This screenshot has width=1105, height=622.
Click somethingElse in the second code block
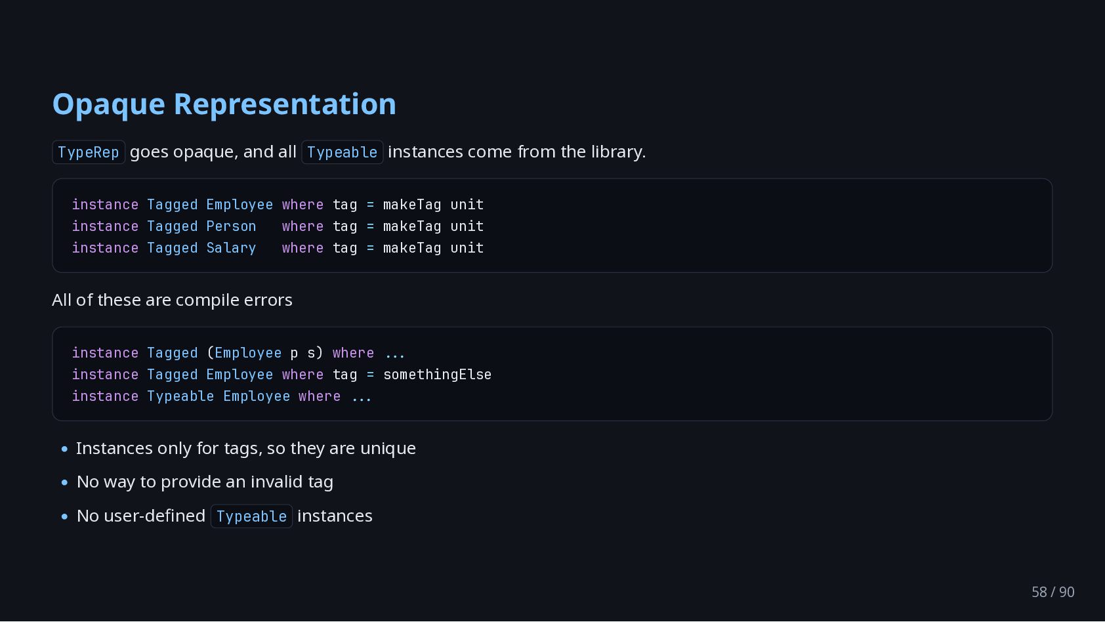click(x=437, y=375)
